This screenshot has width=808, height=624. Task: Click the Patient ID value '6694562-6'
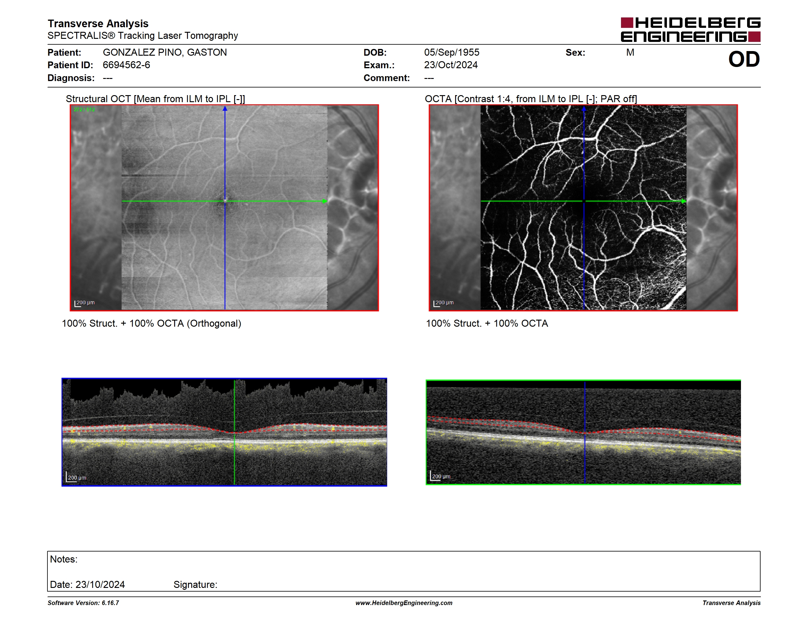126,65
